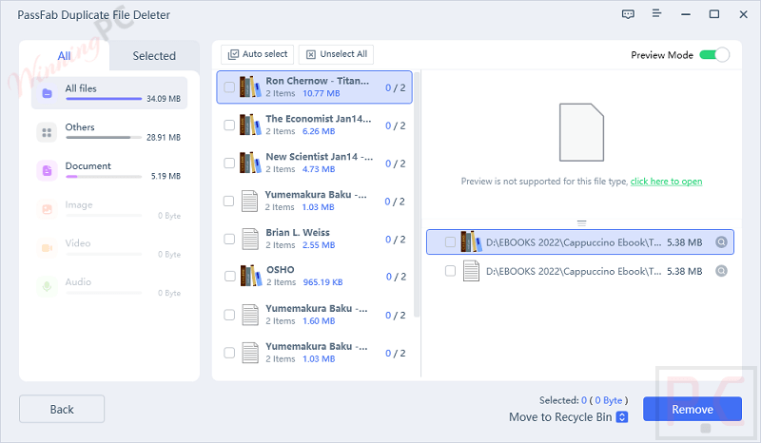
Task: Check Yumemakura Baku 1.03 MB first group checkbox
Action: tap(228, 201)
